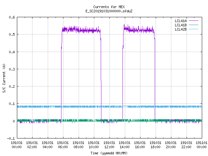Click the 191031 08:00 x-axis tick label

pos(78,145)
